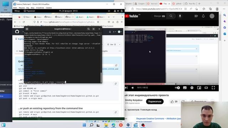228x128 pixels.
Task: Toggle subtitles in the YouTube player
Action: pyautogui.click(x=185, y=88)
